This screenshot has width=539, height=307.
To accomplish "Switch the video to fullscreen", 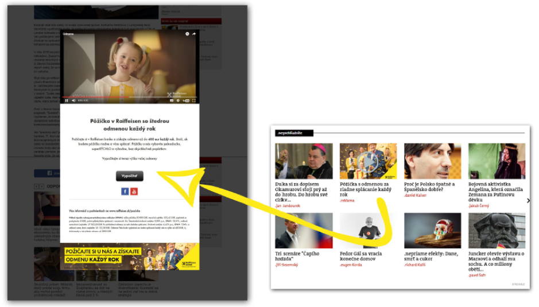I will (194, 100).
